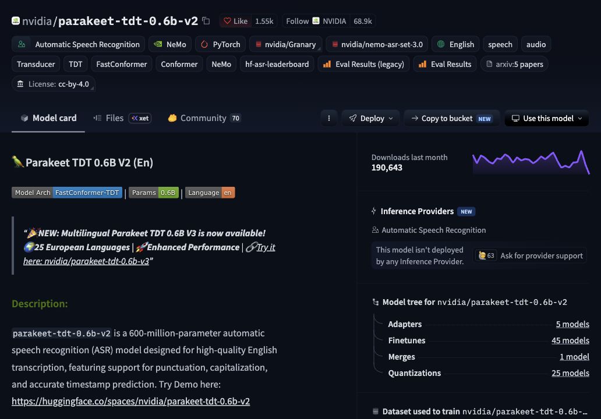Click the 63 reactions counter
The height and width of the screenshot is (419, 601).
486,255
